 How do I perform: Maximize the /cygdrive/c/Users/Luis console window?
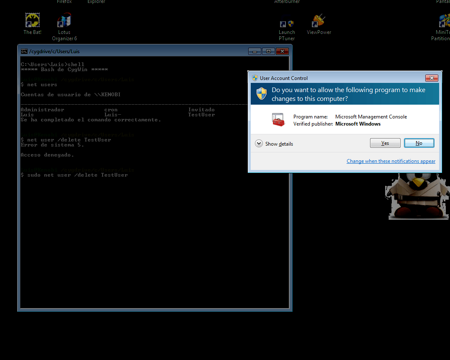pos(268,51)
